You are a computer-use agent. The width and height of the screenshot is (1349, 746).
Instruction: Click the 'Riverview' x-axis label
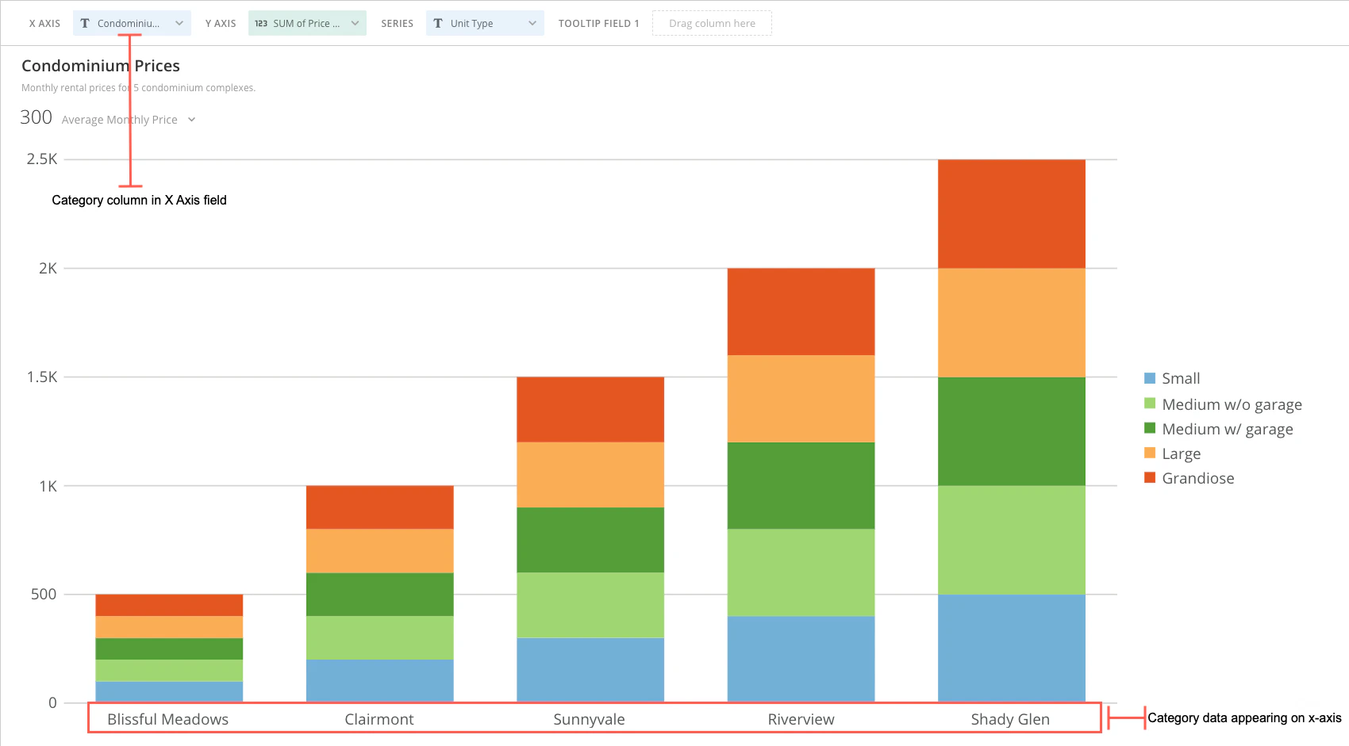click(801, 719)
